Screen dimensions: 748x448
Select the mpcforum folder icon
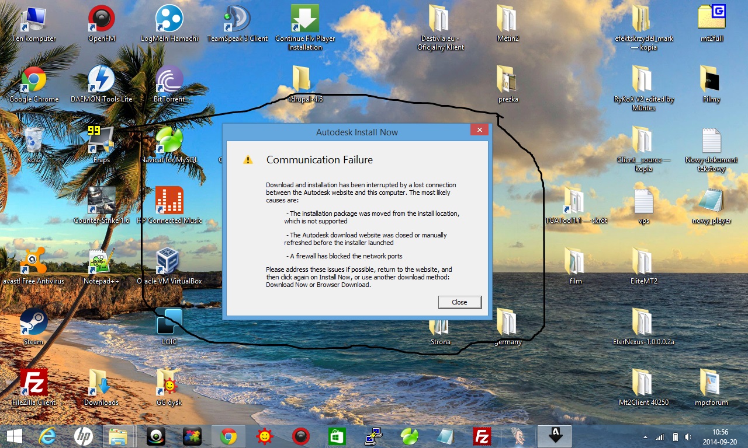[x=711, y=388]
